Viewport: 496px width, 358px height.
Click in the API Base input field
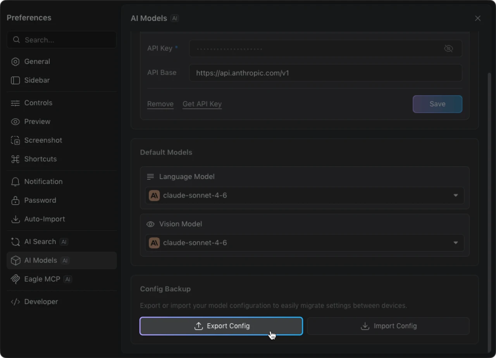[325, 73]
